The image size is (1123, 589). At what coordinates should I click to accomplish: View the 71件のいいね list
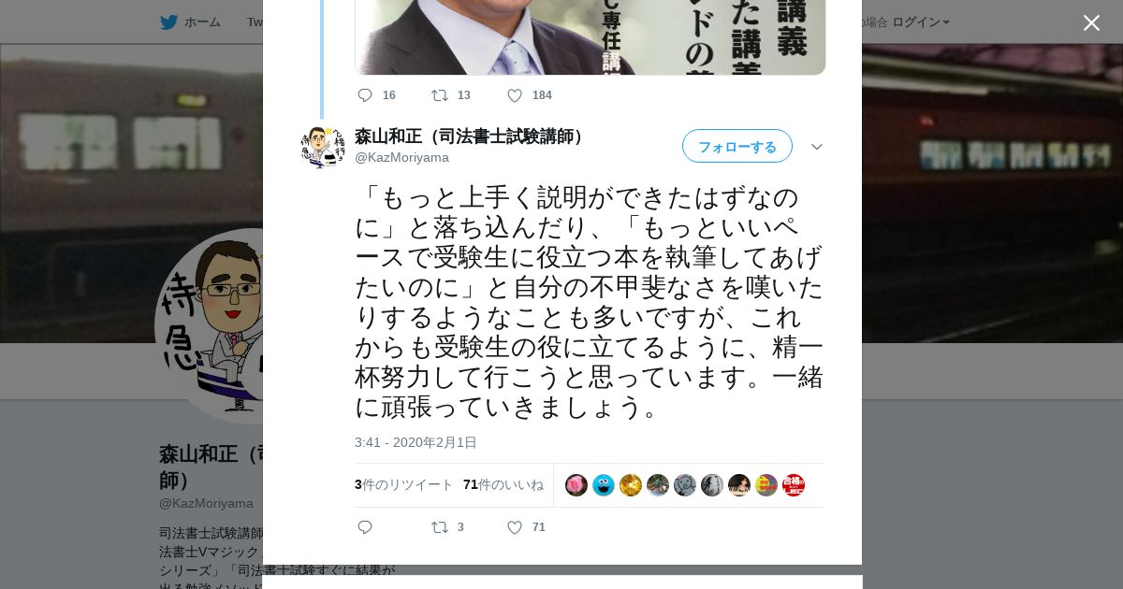(x=503, y=484)
